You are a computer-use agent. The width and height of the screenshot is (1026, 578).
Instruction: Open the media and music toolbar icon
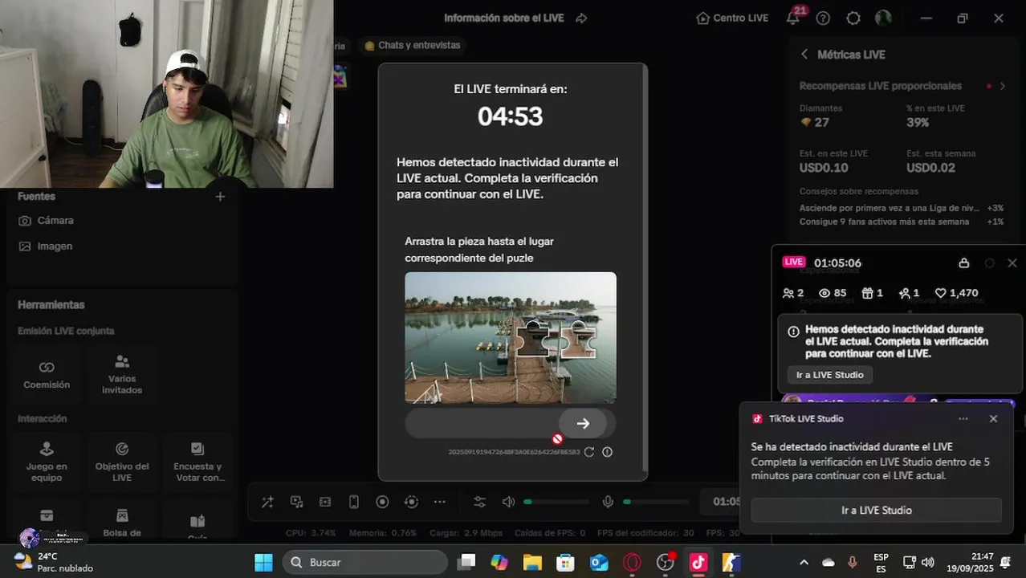point(296,502)
